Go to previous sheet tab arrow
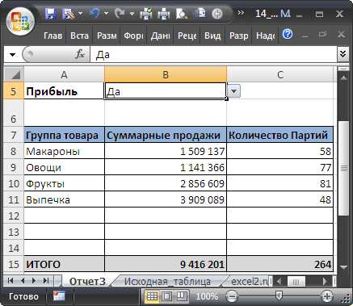Screen dimensions: 353x306 [23, 281]
